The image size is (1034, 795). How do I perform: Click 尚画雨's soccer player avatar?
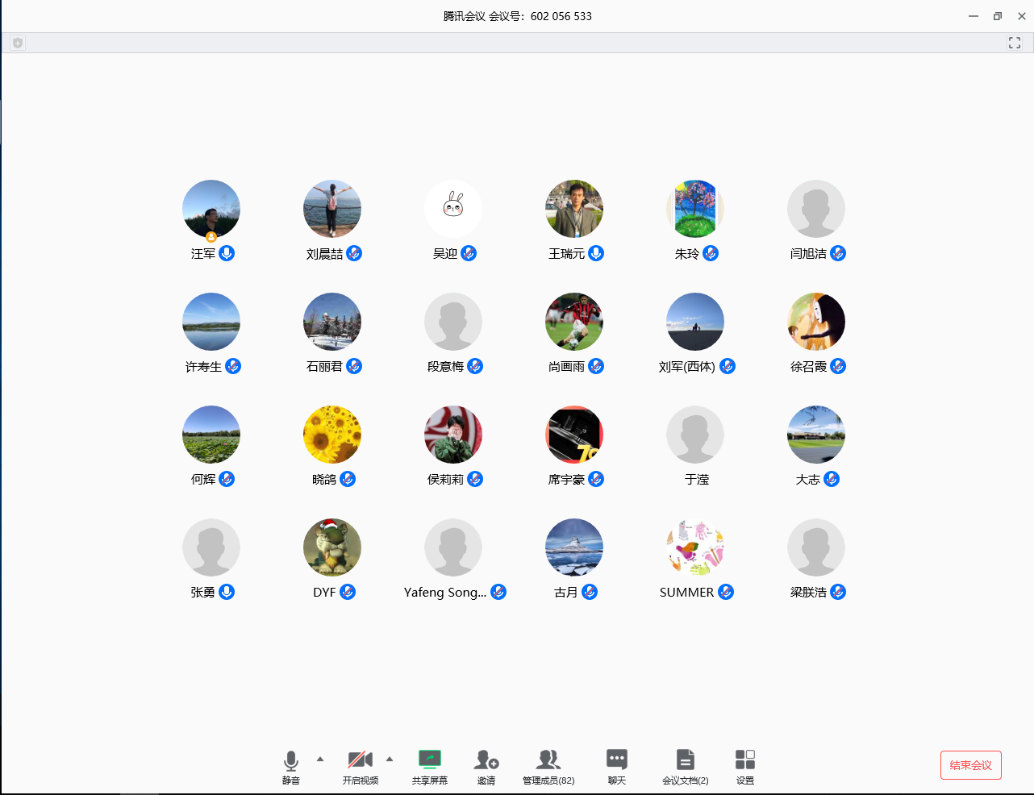(574, 322)
